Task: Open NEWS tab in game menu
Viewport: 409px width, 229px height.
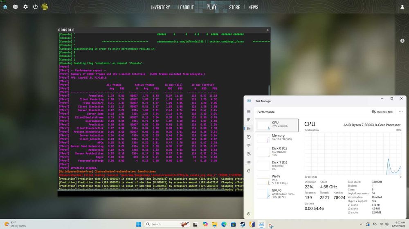Action: click(x=253, y=7)
